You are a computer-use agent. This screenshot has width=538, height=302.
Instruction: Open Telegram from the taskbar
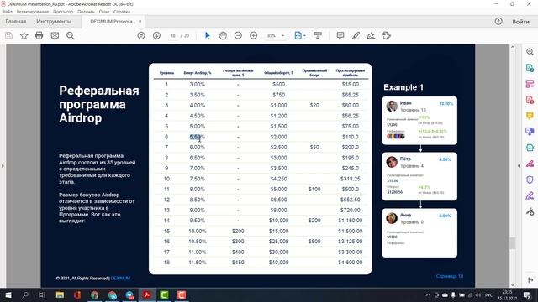(129, 294)
